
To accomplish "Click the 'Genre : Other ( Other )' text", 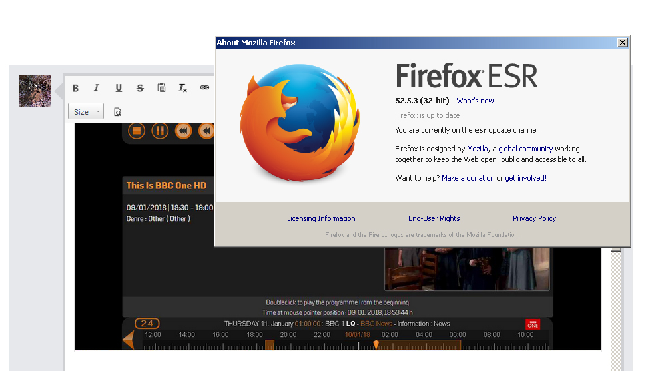I will point(158,219).
